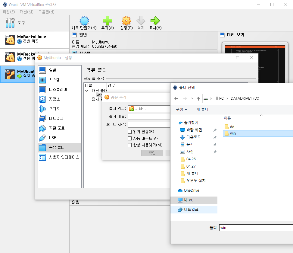293x253 pixels.
Task: Click the 표시(H) green arrow icon
Action: [155, 21]
